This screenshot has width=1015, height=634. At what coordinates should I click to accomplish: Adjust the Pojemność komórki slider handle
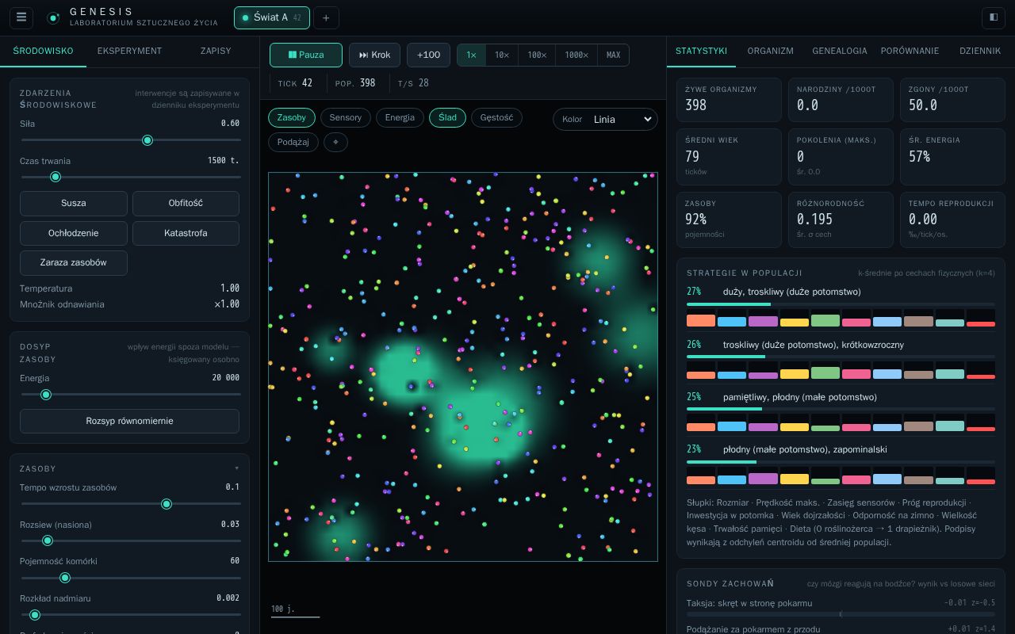(x=66, y=579)
